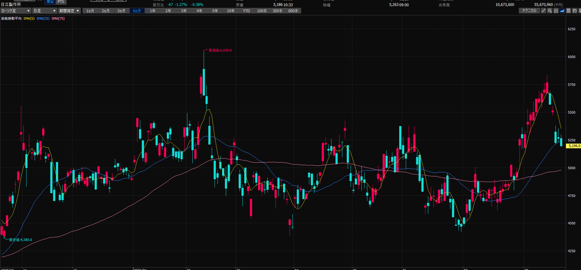
Task: Click the pink SMA(75) legend label
Action: [59, 18]
